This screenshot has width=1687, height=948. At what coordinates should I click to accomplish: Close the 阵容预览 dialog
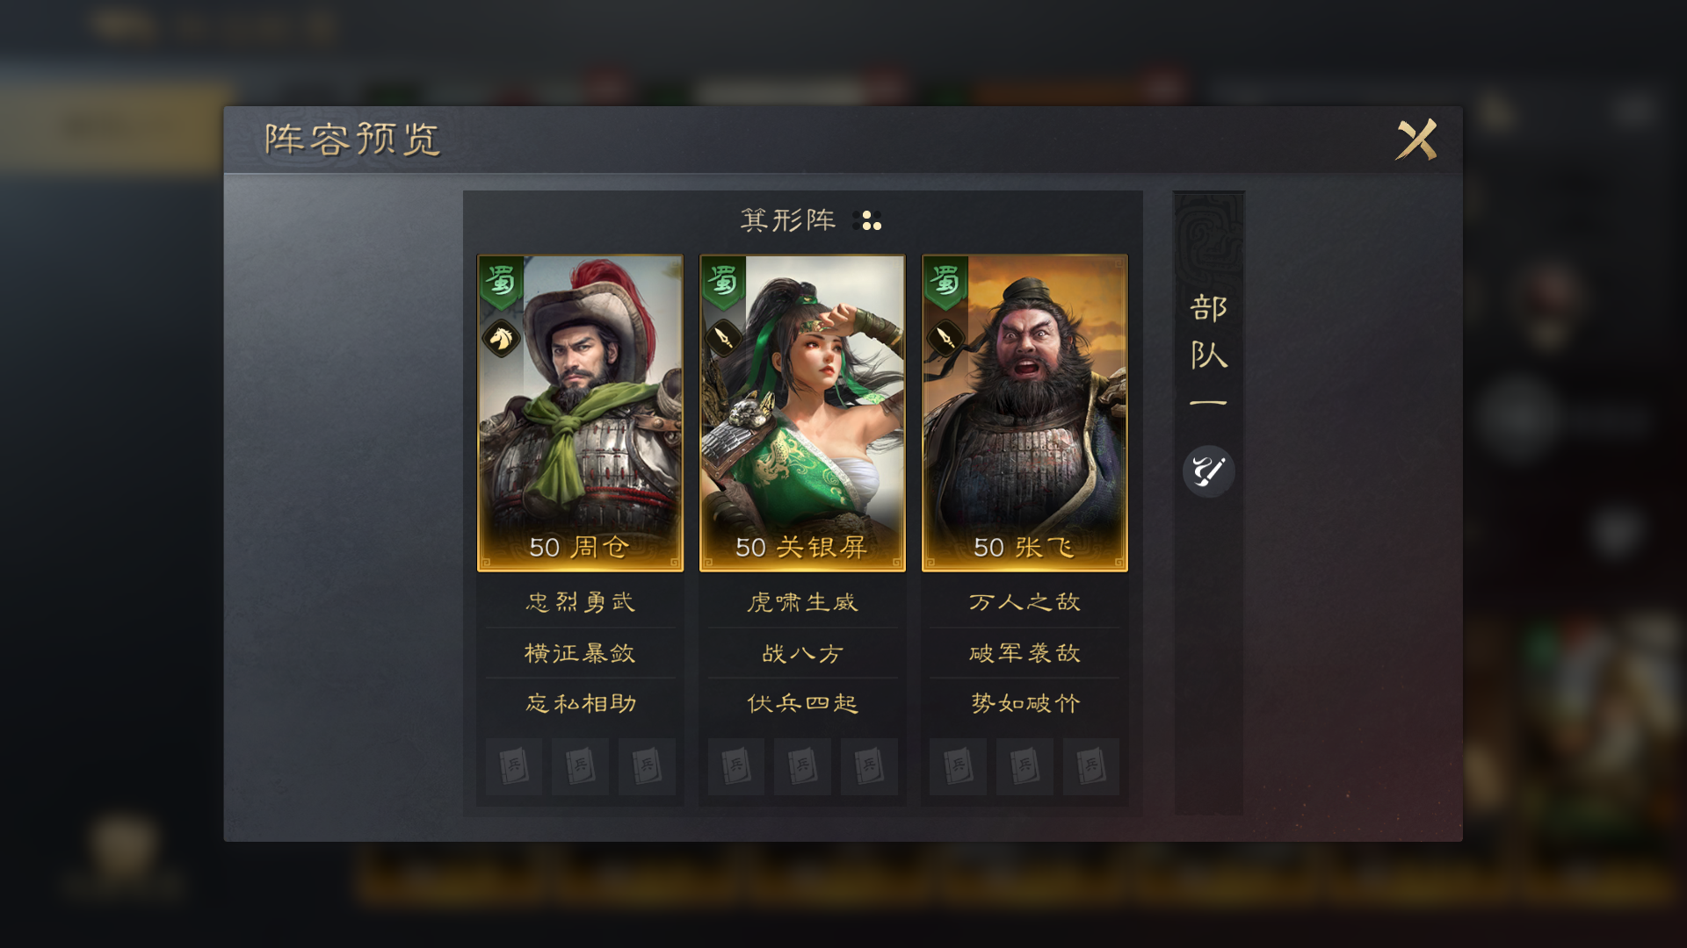coord(1416,140)
